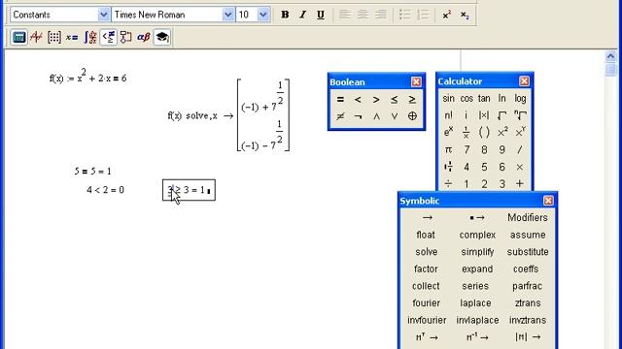Close the Boolean panel
Viewport: 622px width, 349px height.
tap(416, 81)
